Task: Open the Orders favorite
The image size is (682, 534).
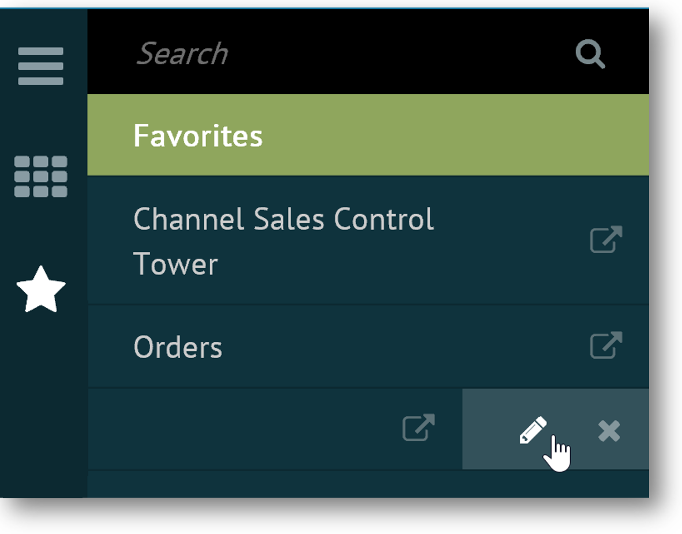Action: coord(178,347)
